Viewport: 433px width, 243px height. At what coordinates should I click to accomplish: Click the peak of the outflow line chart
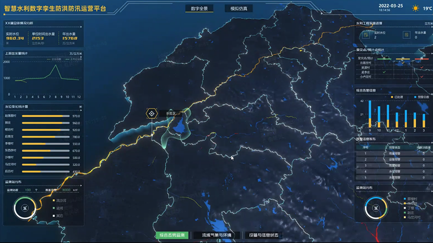point(54,66)
